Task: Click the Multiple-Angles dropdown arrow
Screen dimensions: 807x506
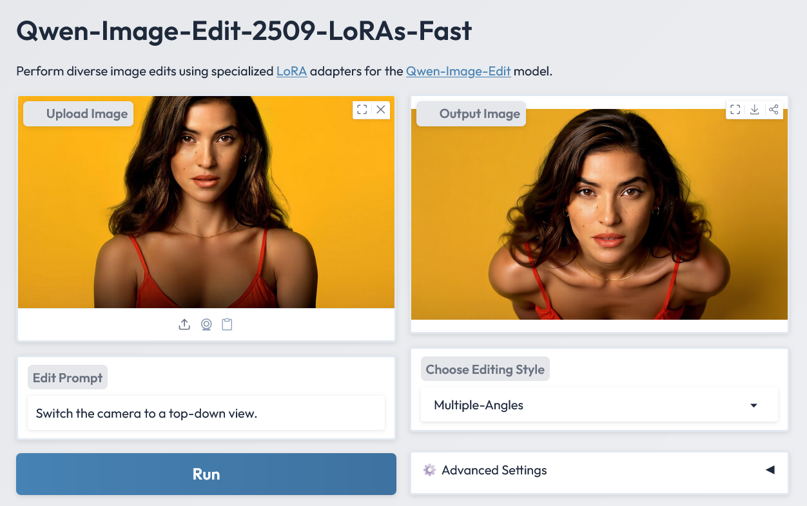Action: (x=754, y=405)
